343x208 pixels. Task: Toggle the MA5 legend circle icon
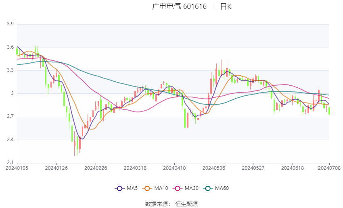click(x=119, y=188)
